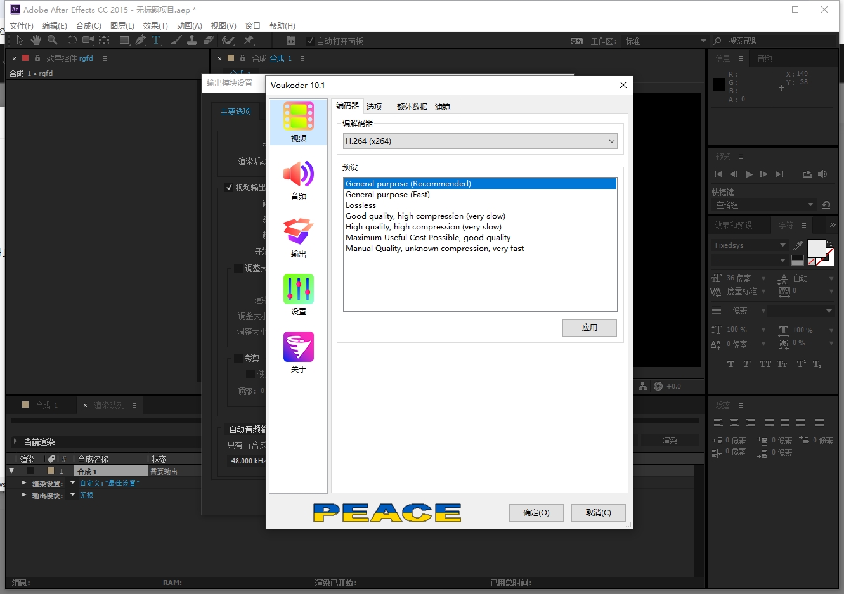This screenshot has height=594, width=844.
Task: Switch to the 额外数据 tab
Action: point(412,107)
